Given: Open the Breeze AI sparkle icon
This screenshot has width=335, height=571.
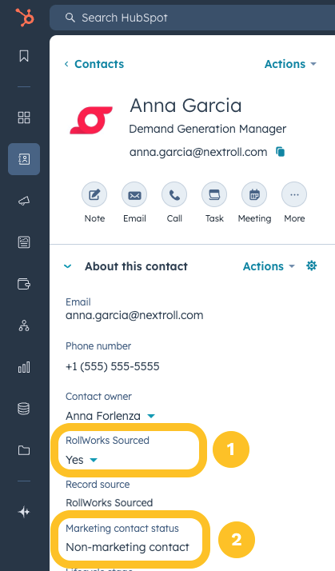Looking at the screenshot, I should click(x=24, y=512).
